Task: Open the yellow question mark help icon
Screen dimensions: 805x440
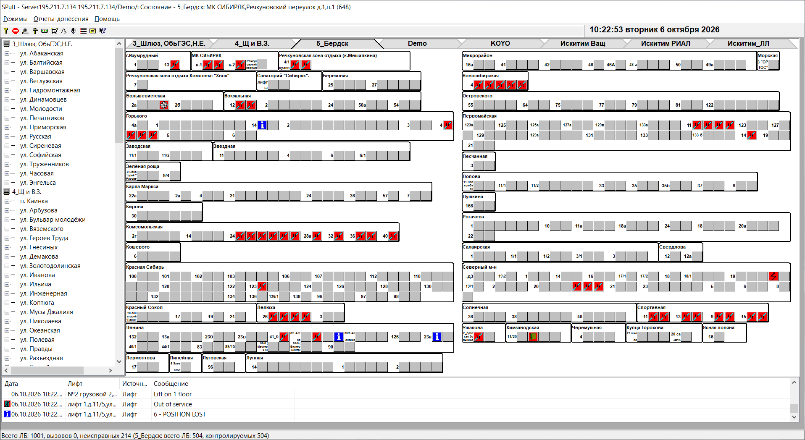Action: click(6, 31)
